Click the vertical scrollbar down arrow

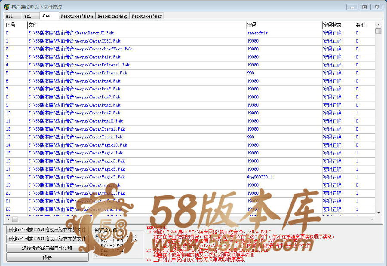[x=378, y=213]
